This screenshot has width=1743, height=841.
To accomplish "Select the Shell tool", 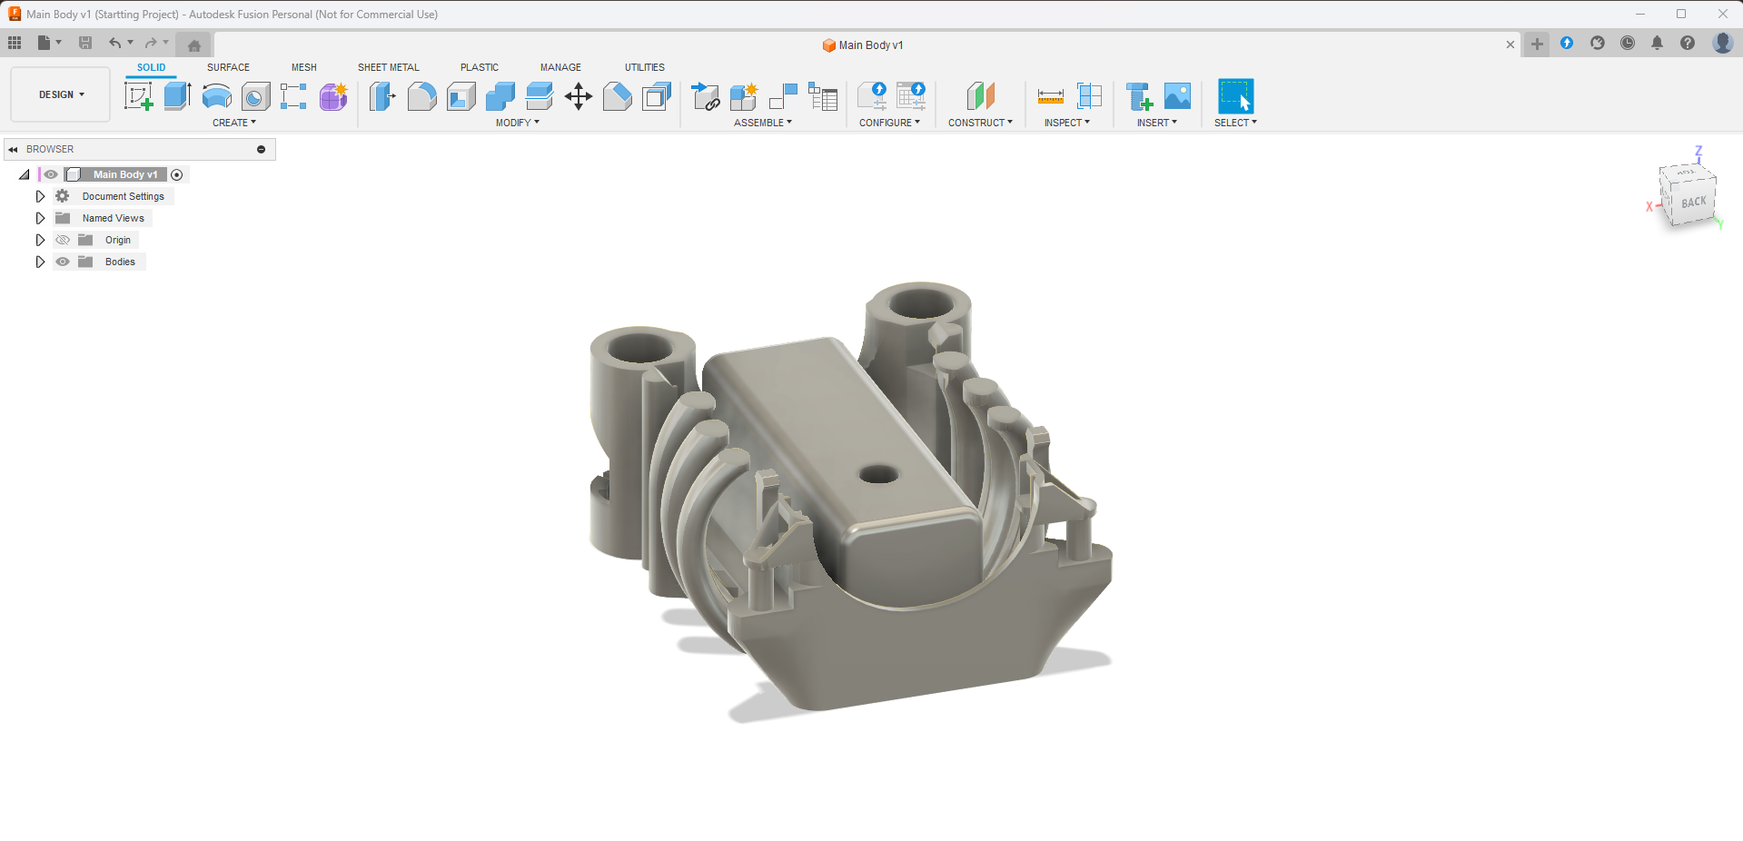I will coord(461,96).
